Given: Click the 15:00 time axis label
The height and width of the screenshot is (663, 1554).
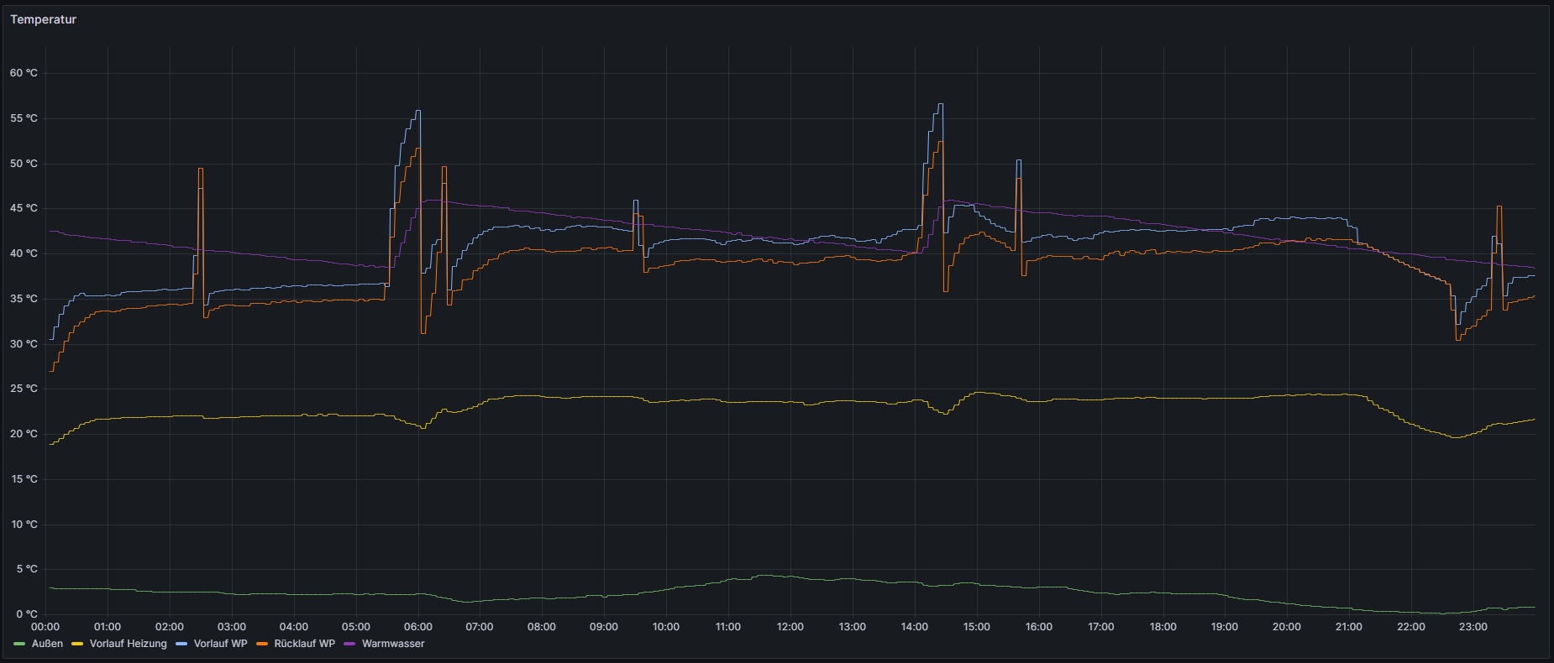Looking at the screenshot, I should click(x=977, y=627).
